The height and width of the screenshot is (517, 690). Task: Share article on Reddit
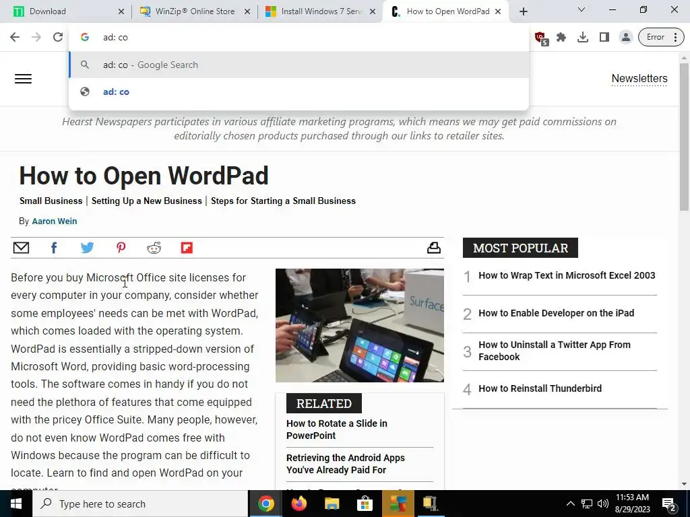[154, 248]
